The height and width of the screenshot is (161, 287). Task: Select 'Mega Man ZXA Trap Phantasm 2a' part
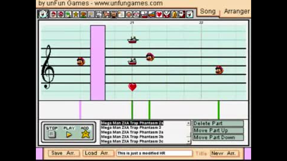coord(132,123)
